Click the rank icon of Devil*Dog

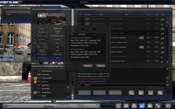(x=39, y=85)
